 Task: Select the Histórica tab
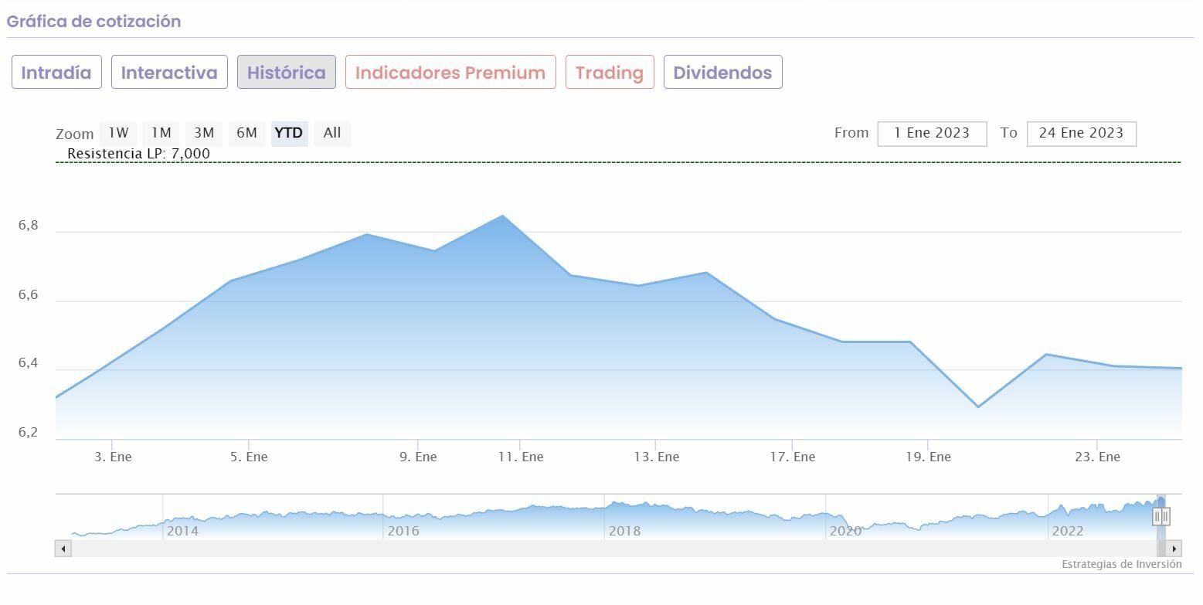(x=286, y=73)
